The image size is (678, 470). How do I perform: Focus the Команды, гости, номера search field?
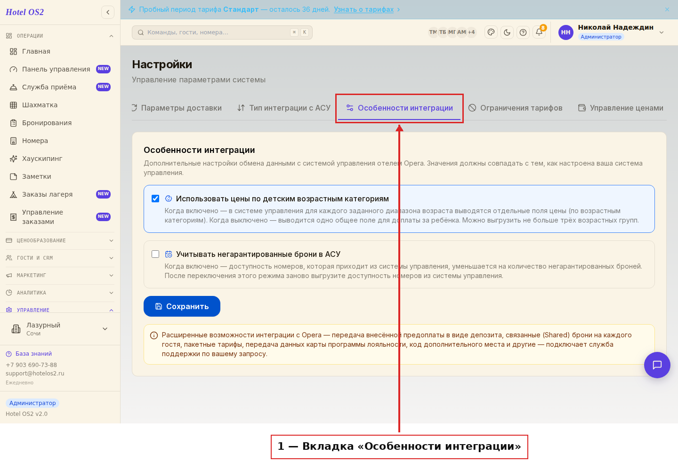pos(222,32)
